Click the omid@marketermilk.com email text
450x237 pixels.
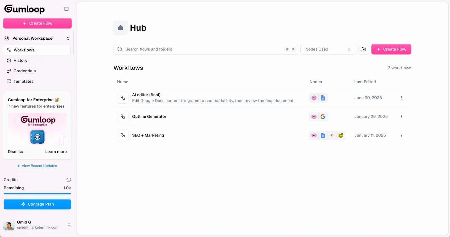coord(38,227)
